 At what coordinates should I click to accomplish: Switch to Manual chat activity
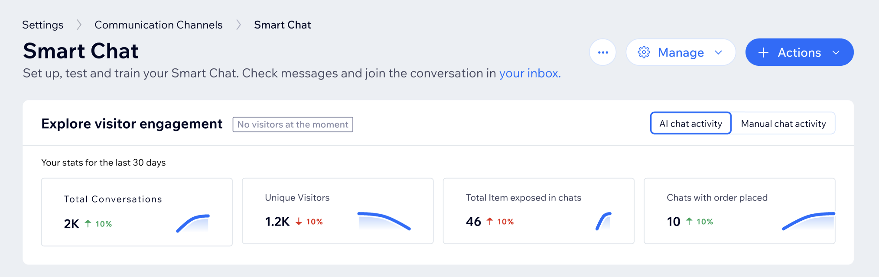783,123
